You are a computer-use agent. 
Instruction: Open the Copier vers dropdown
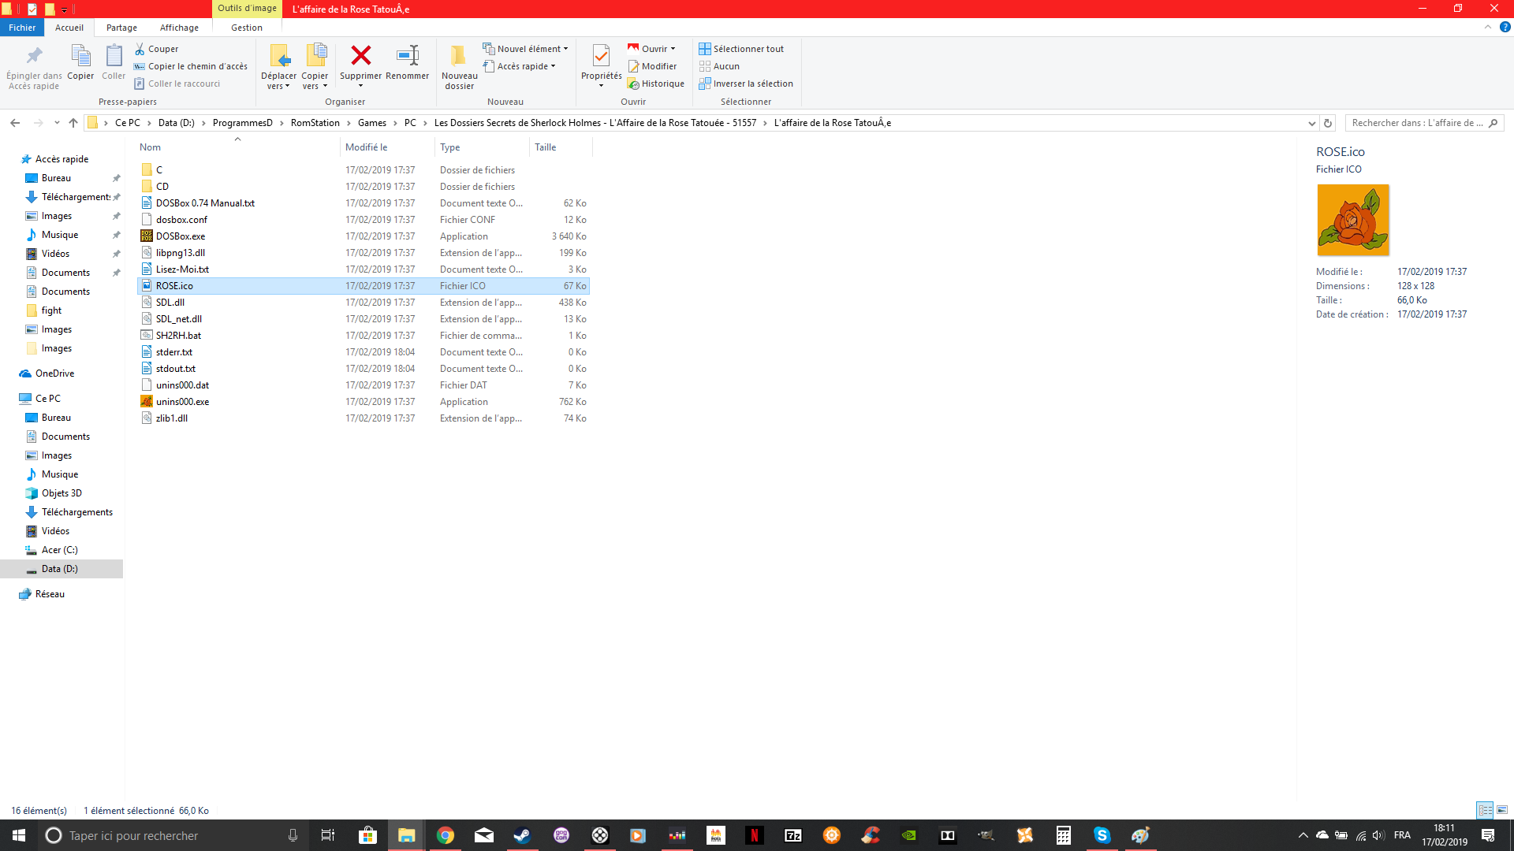315,81
